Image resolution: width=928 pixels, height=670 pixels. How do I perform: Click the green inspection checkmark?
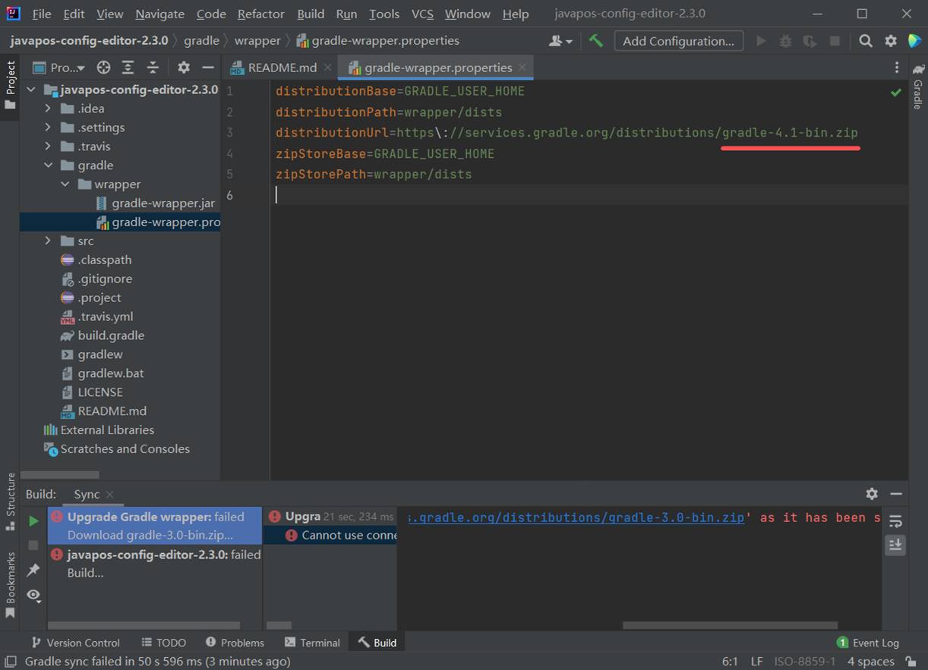click(x=896, y=92)
